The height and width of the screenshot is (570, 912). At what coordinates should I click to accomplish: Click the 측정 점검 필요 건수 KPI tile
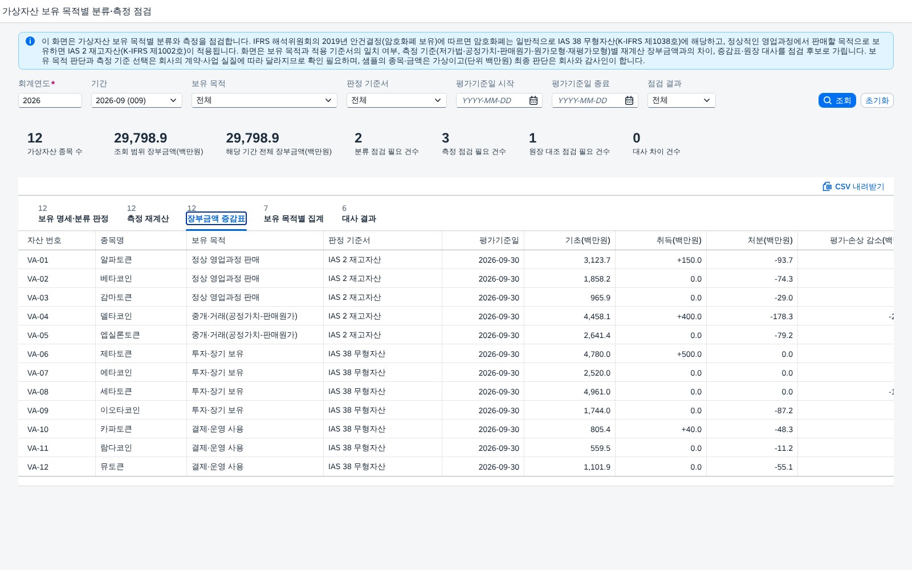(x=474, y=144)
